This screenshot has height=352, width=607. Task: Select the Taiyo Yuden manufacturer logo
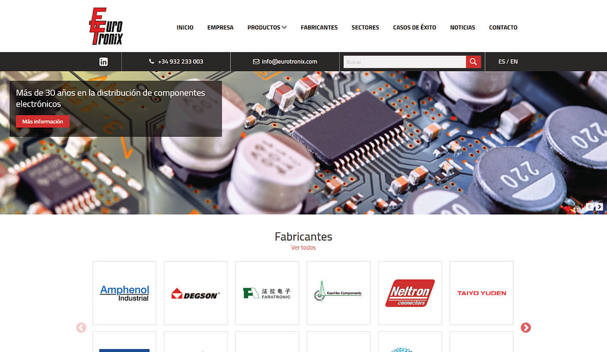click(x=481, y=293)
